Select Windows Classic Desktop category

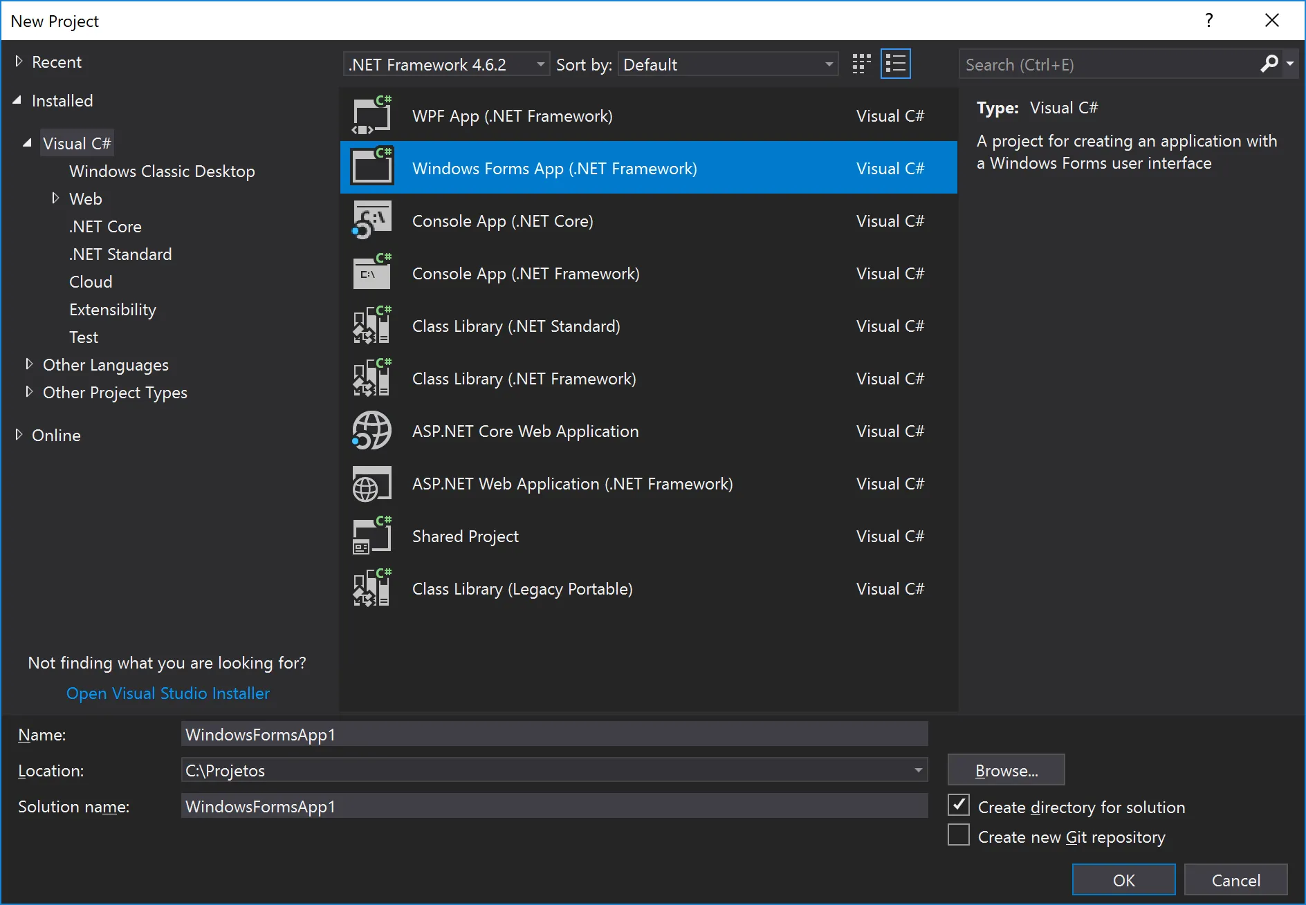pos(162,171)
